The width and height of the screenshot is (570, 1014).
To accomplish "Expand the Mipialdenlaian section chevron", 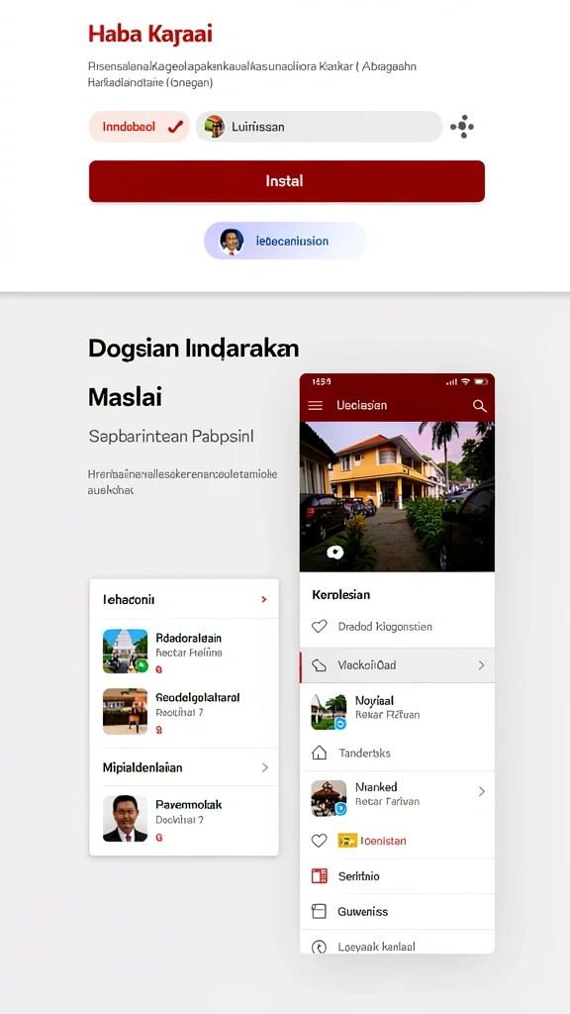I will 264,767.
